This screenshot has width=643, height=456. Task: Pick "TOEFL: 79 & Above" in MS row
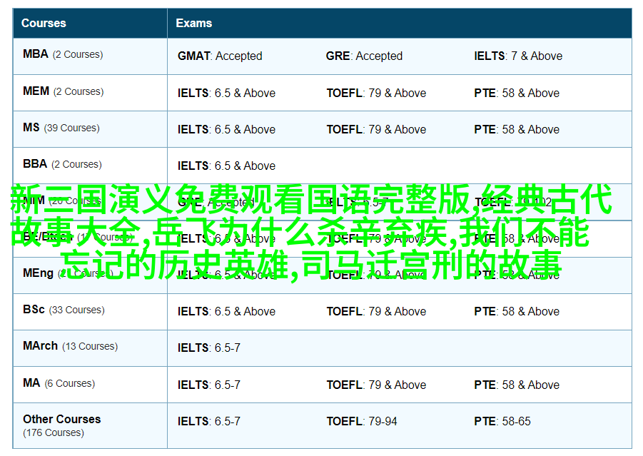pyautogui.click(x=376, y=130)
